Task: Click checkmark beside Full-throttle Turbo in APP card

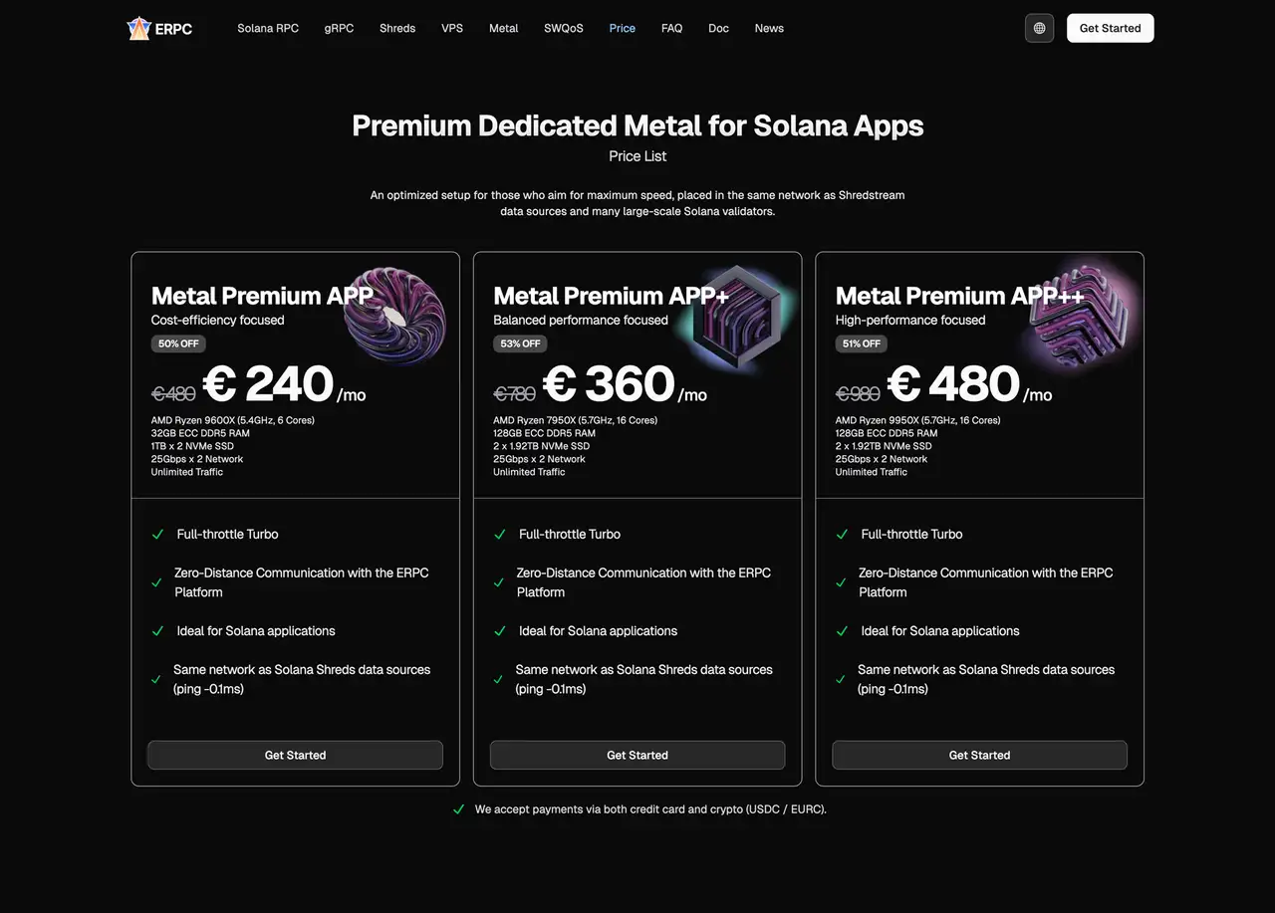Action: pyautogui.click(x=156, y=535)
